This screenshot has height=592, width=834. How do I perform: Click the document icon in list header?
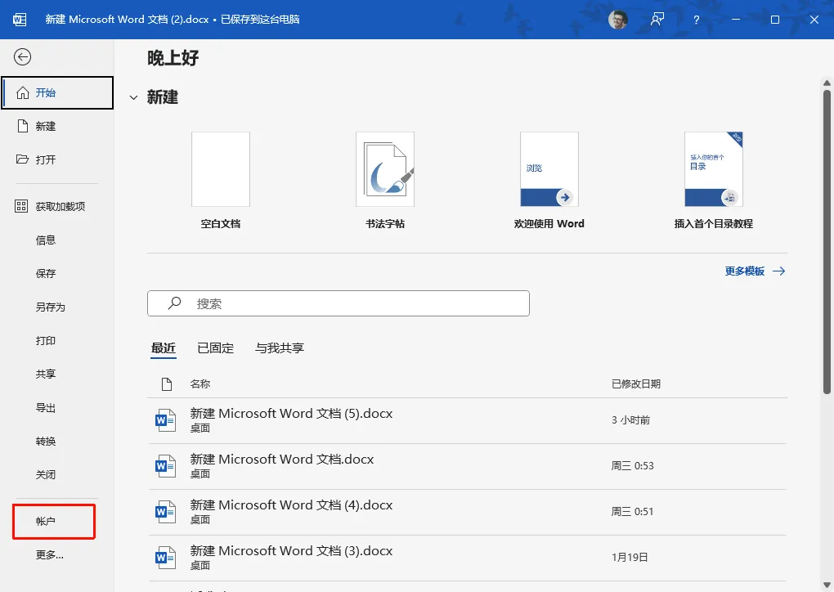click(167, 384)
